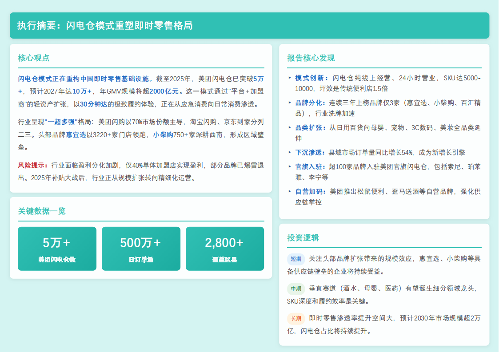
Task: Click the 投资逻辑 section heading
Action: (x=303, y=237)
